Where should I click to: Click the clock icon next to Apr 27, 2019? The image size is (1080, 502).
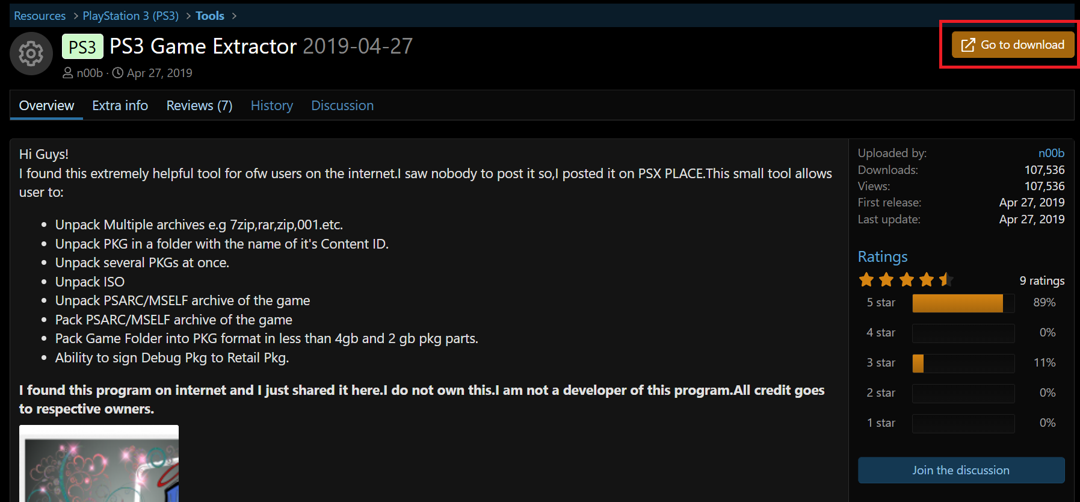tap(118, 73)
